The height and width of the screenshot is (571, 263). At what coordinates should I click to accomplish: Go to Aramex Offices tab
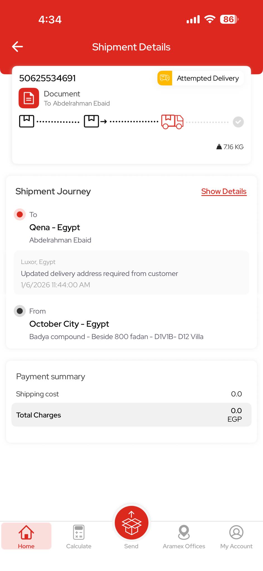(x=184, y=536)
